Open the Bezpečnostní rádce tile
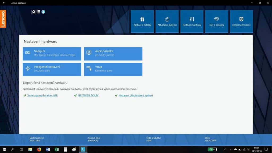The height and width of the screenshot is (153, 272). (x=241, y=22)
